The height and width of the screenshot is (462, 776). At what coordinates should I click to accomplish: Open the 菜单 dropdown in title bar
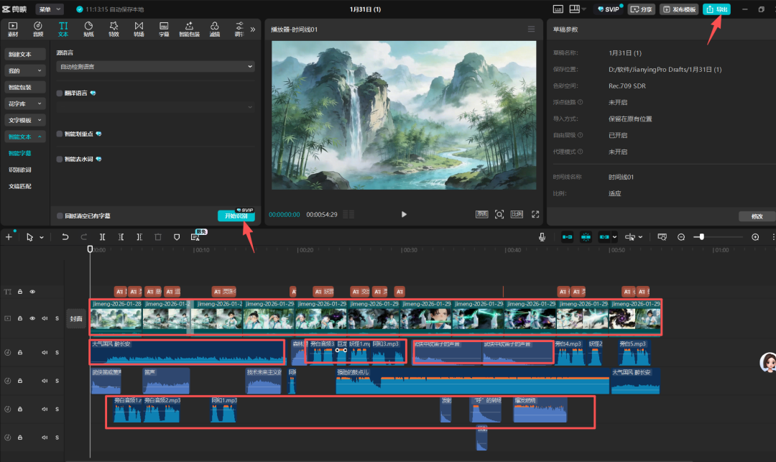pyautogui.click(x=50, y=9)
